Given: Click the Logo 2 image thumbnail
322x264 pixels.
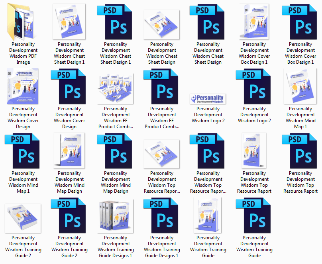Looking at the screenshot, I should [208, 99].
